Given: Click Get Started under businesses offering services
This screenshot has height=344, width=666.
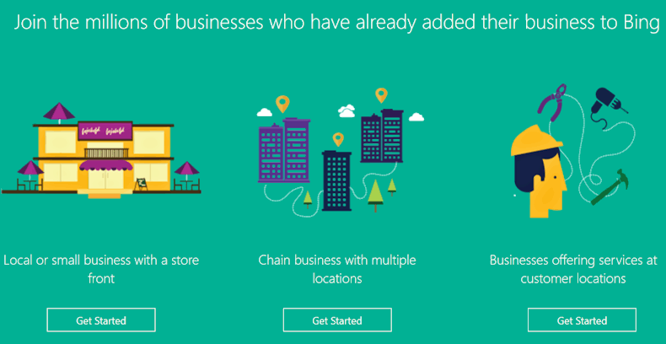Looking at the screenshot, I should [582, 320].
